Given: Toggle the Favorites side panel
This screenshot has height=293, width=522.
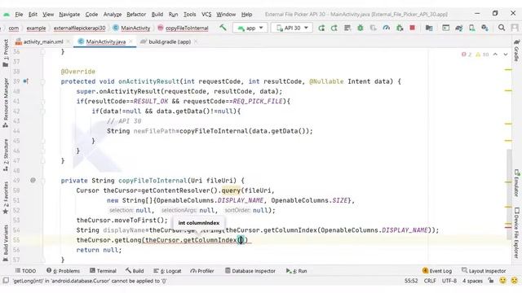Looking at the screenshot, I should click(6, 198).
